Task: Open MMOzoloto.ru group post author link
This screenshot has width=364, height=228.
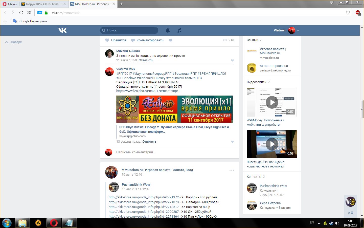Action: [x=157, y=170]
